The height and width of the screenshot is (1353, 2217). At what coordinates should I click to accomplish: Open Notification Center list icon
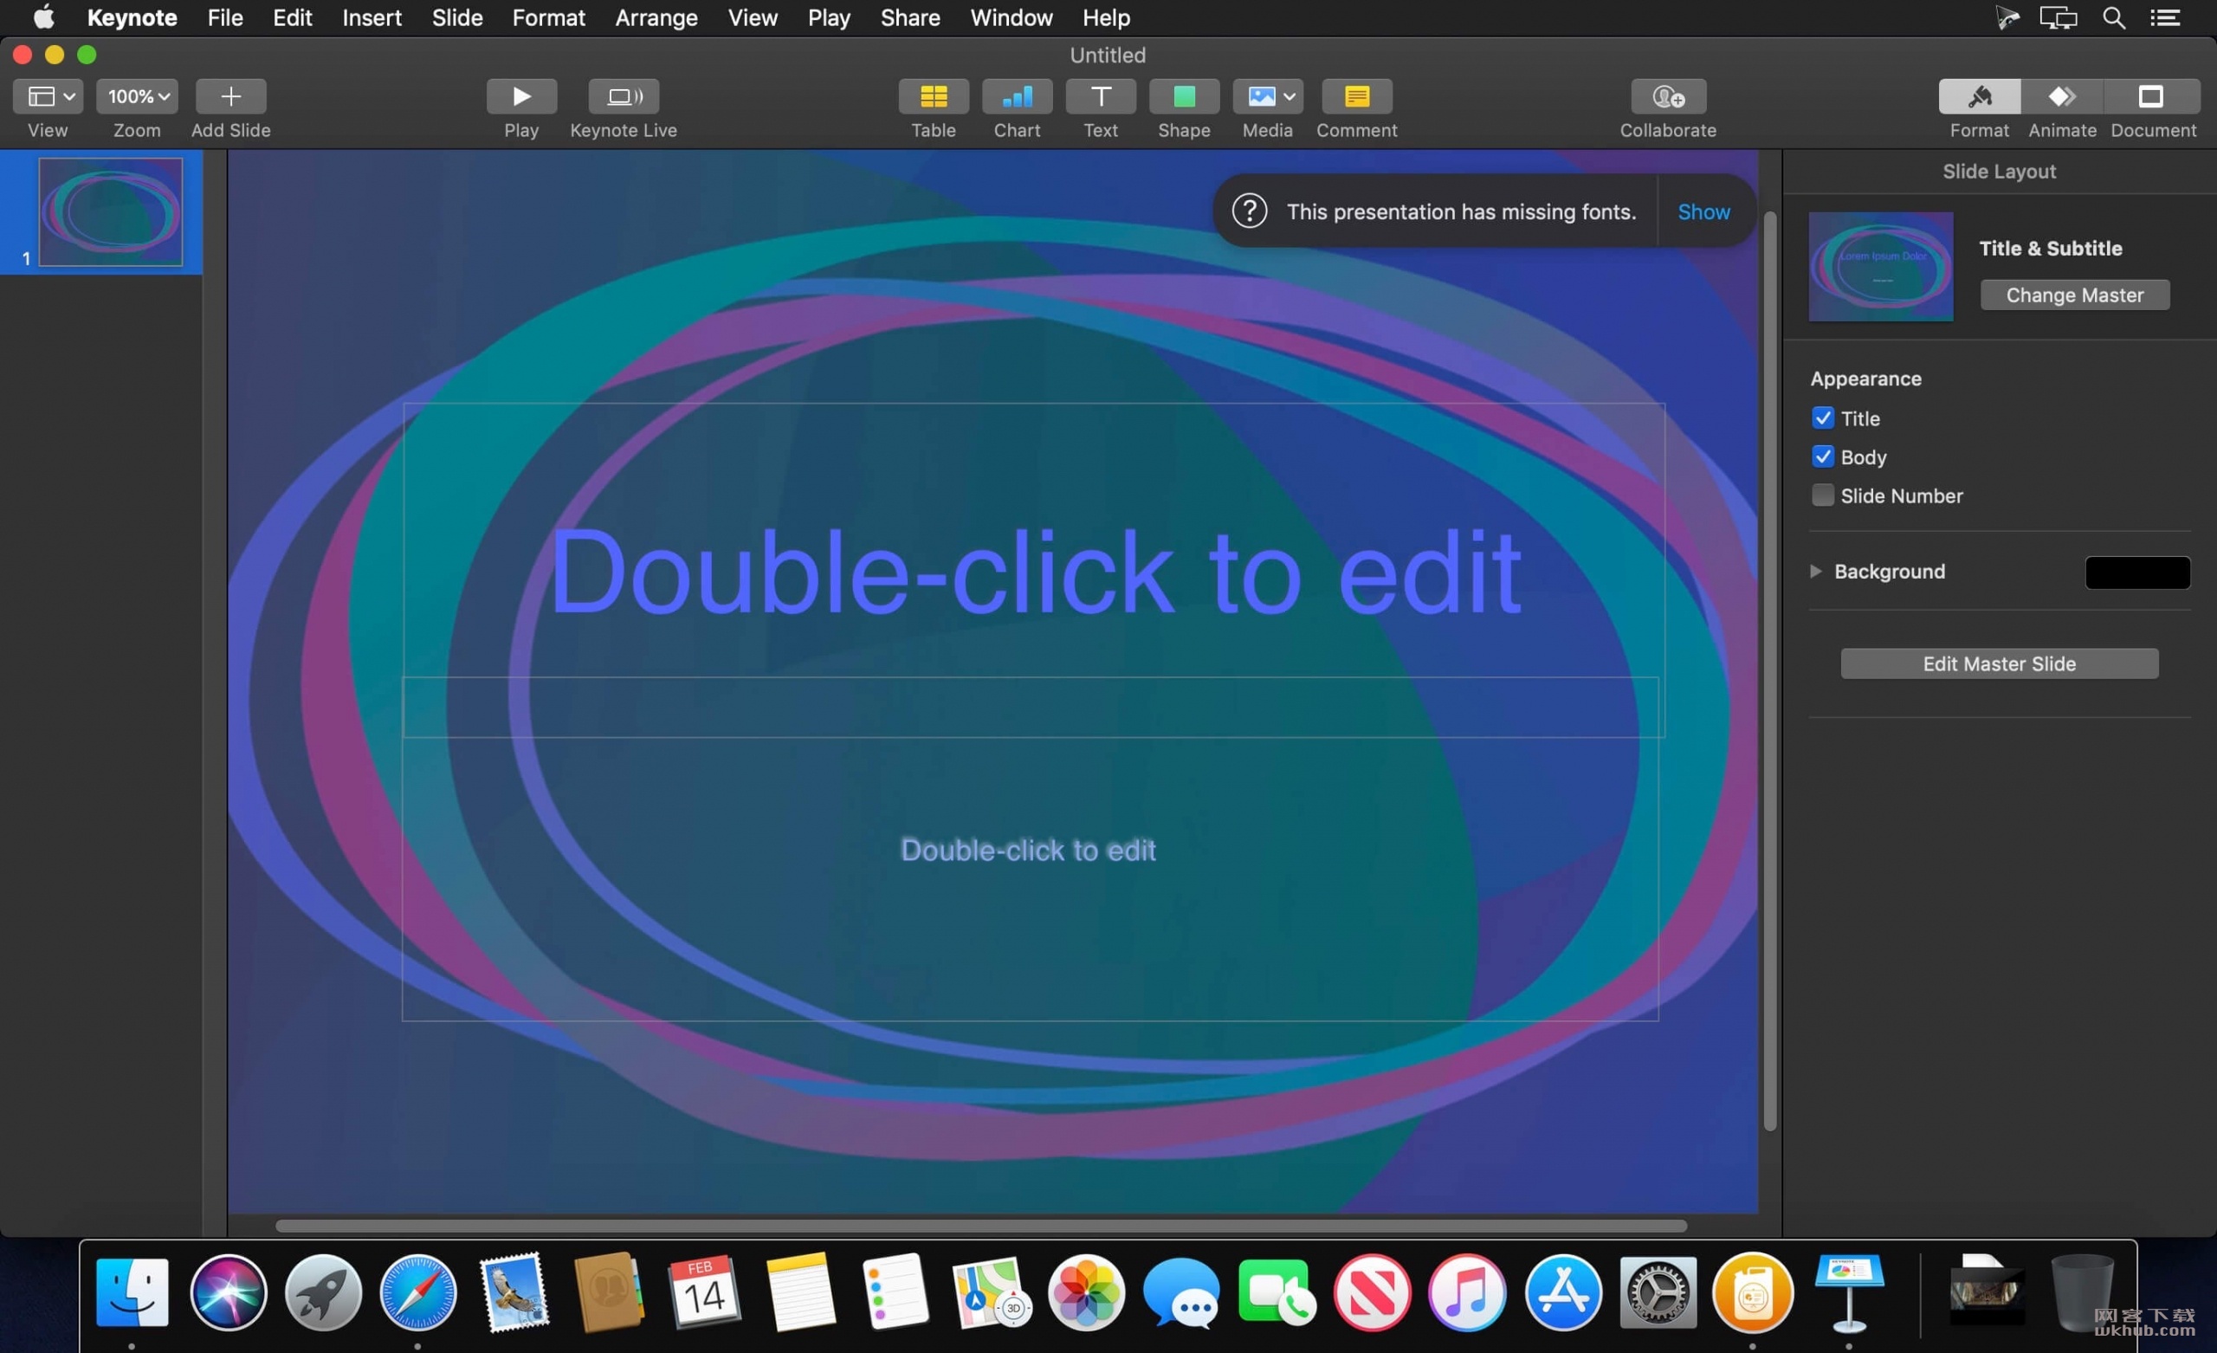pos(2165,18)
